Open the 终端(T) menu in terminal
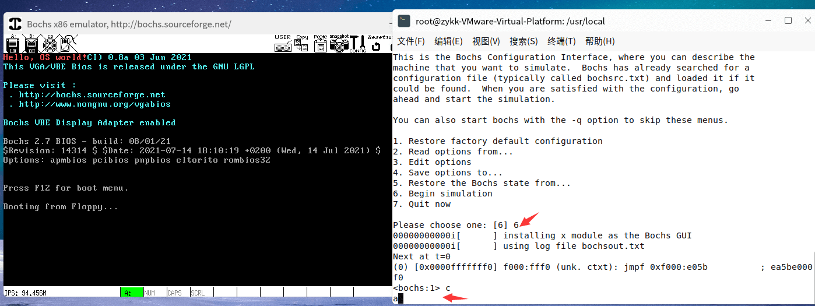Image resolution: width=815 pixels, height=306 pixels. pos(561,41)
